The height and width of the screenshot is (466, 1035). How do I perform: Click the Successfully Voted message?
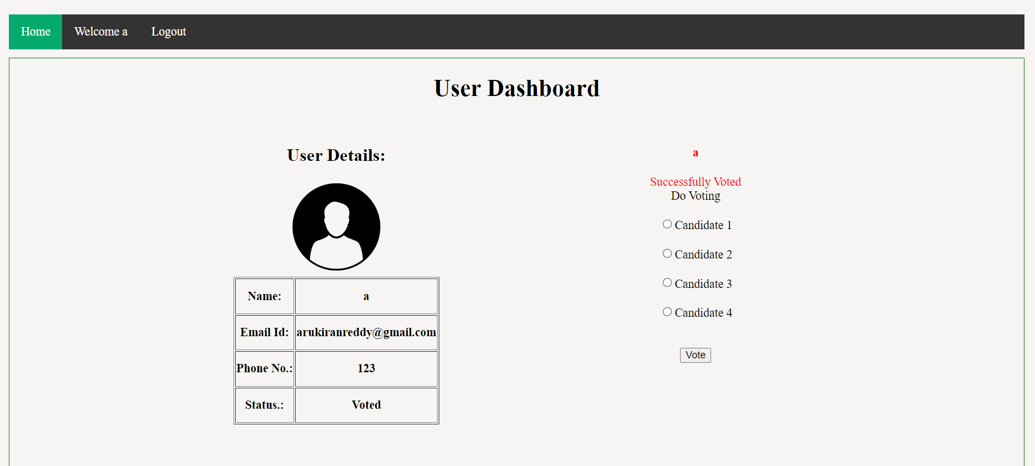(696, 182)
